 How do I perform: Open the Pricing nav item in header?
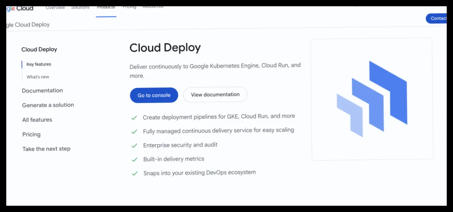(129, 7)
